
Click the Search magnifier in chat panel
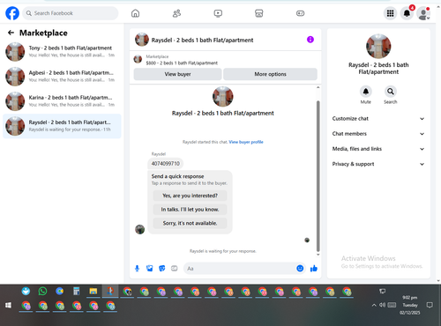391,92
